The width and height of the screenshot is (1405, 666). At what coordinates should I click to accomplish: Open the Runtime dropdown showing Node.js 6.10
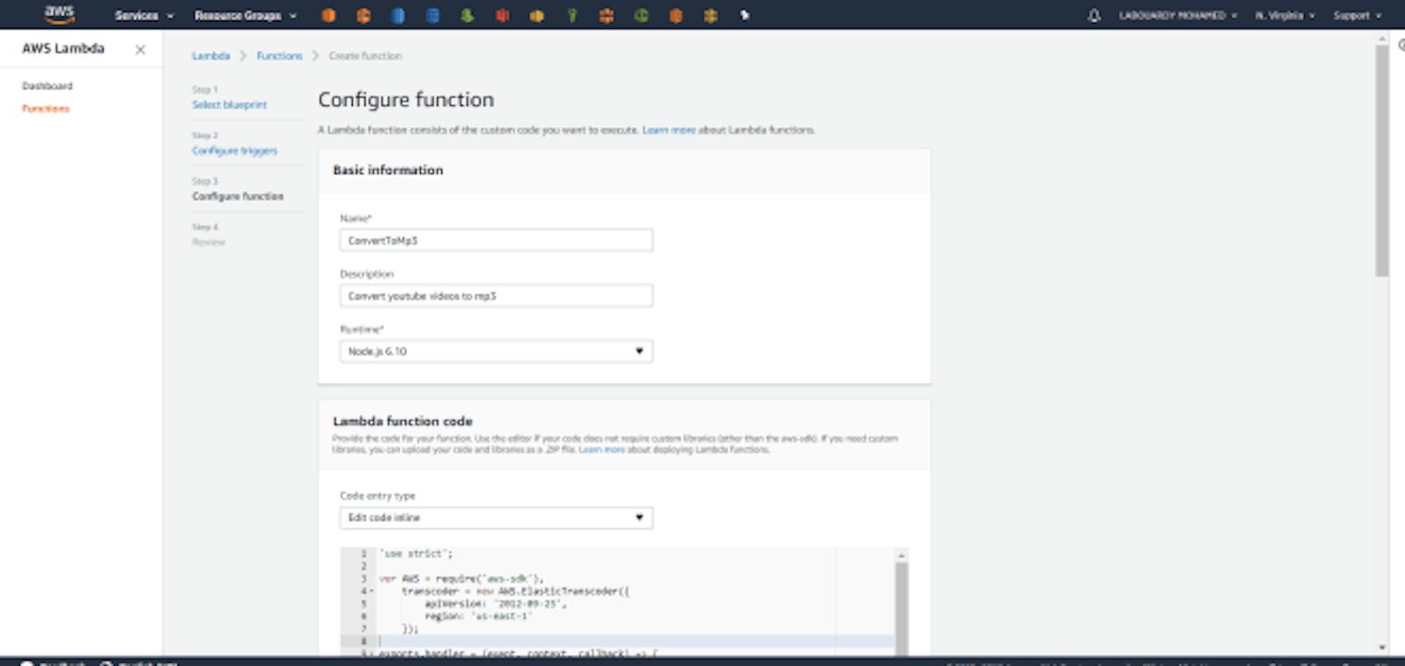point(495,352)
